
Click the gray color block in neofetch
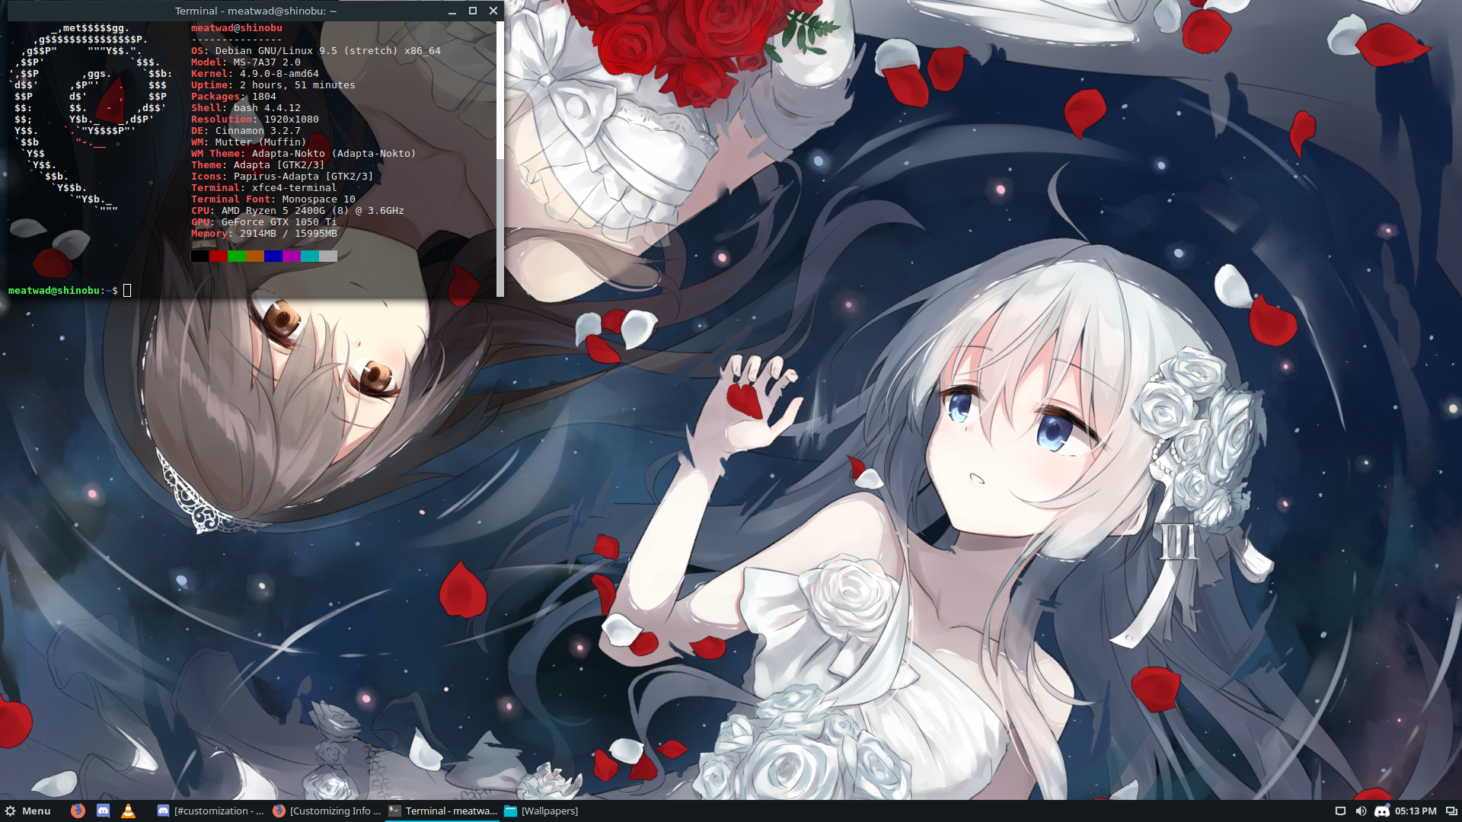[x=328, y=256]
